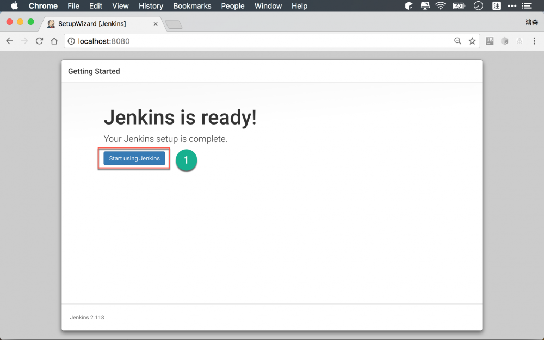The width and height of the screenshot is (544, 340).
Task: Open the View menu
Action: coord(120,6)
